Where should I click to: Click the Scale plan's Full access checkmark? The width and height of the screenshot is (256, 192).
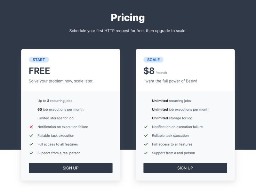(x=146, y=144)
